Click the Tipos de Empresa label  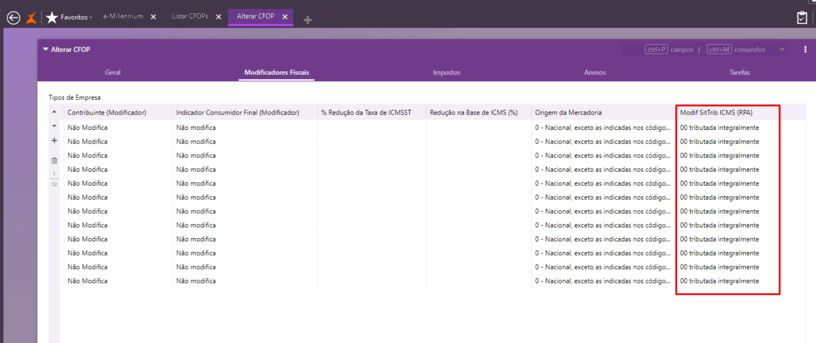pyautogui.click(x=74, y=97)
